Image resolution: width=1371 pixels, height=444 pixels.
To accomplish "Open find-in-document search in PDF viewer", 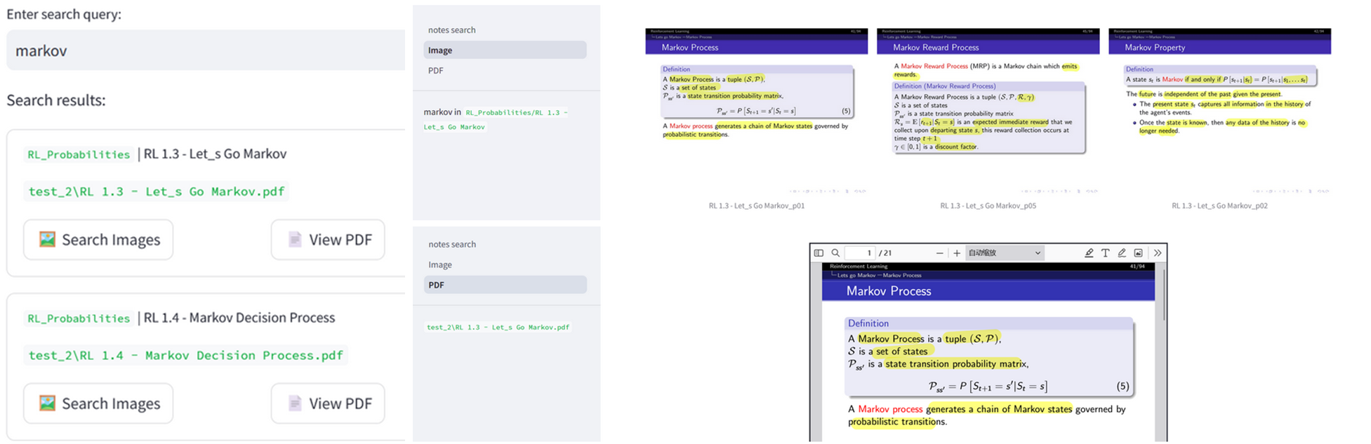I will click(835, 253).
